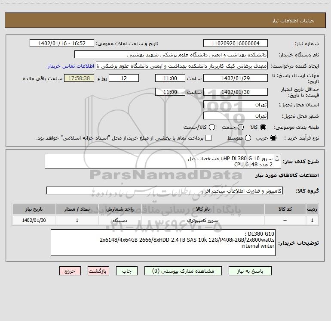Click the دستگاه unit cell
331x321 pixels.
coord(120,220)
